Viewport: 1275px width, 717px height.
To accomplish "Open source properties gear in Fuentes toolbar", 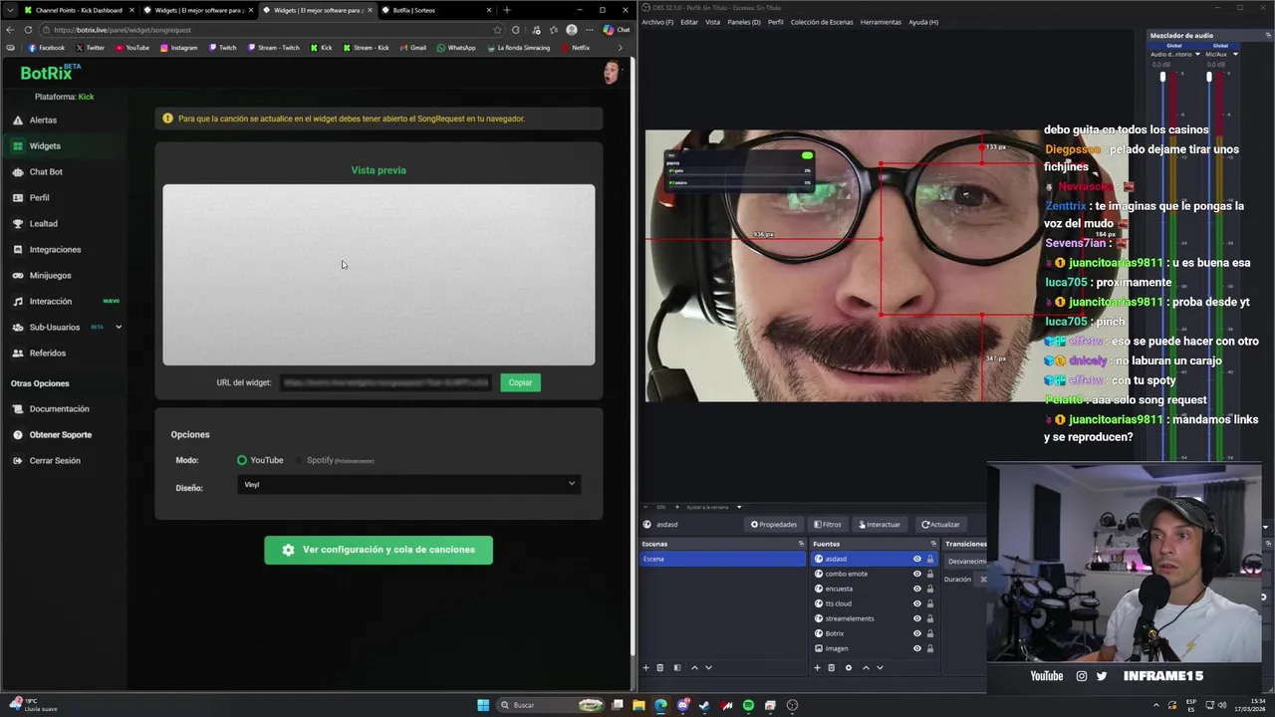I will tap(849, 667).
